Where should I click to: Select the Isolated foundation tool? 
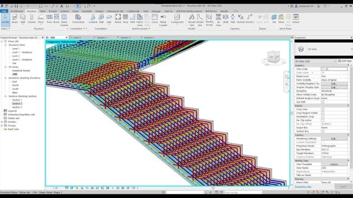click(x=93, y=19)
